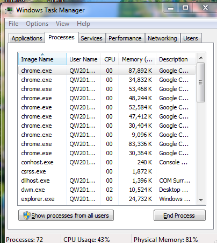
Task: Click CPU Usage: 43% in status bar
Action: [x=86, y=240]
